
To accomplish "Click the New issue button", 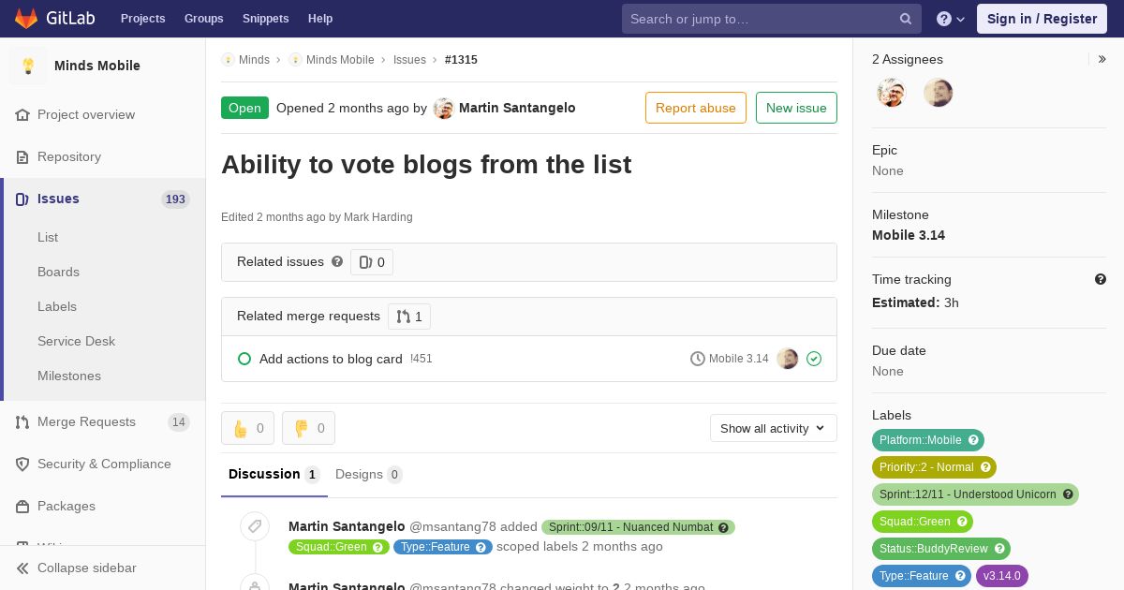I will click(x=796, y=108).
